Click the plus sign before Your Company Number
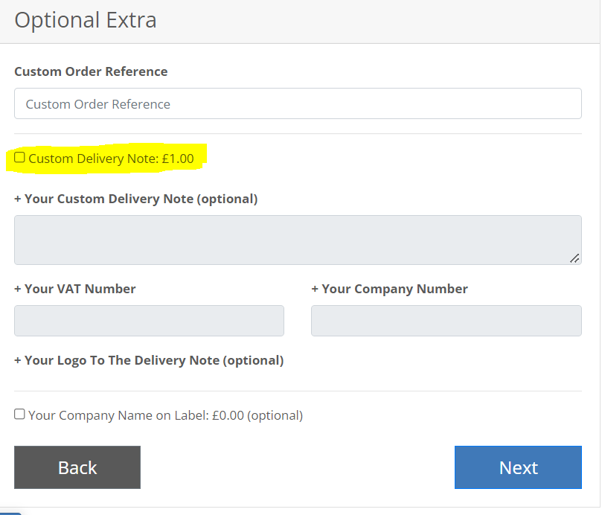 pyautogui.click(x=315, y=290)
